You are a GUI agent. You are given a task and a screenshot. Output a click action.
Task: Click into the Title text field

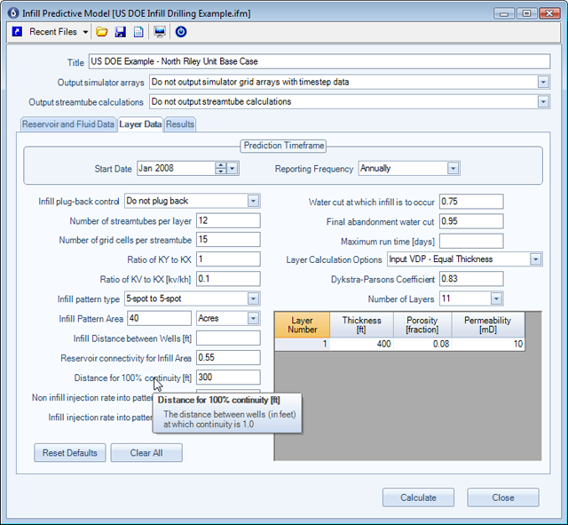[x=319, y=61]
